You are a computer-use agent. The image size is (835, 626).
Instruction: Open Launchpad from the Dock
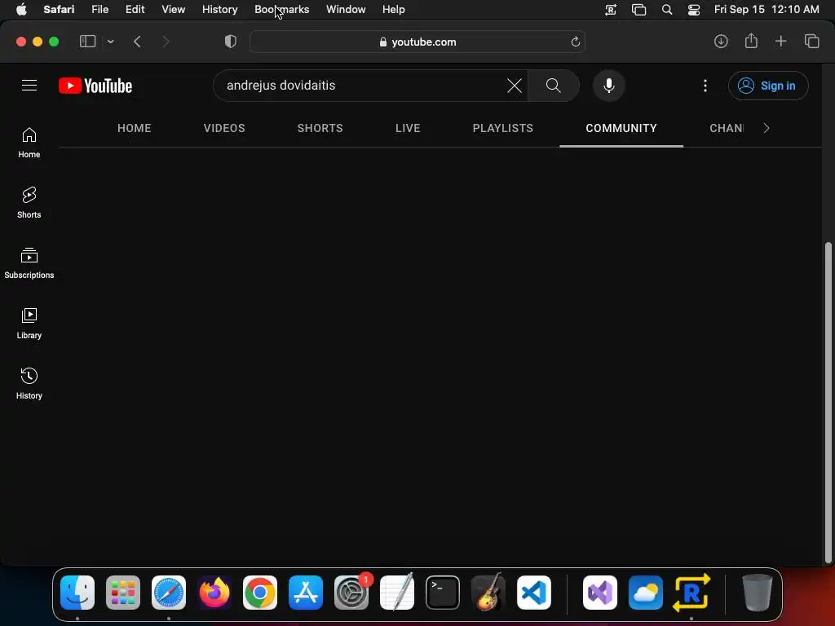(123, 593)
